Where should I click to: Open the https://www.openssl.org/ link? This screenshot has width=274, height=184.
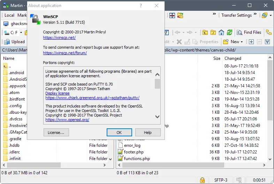click(x=67, y=120)
